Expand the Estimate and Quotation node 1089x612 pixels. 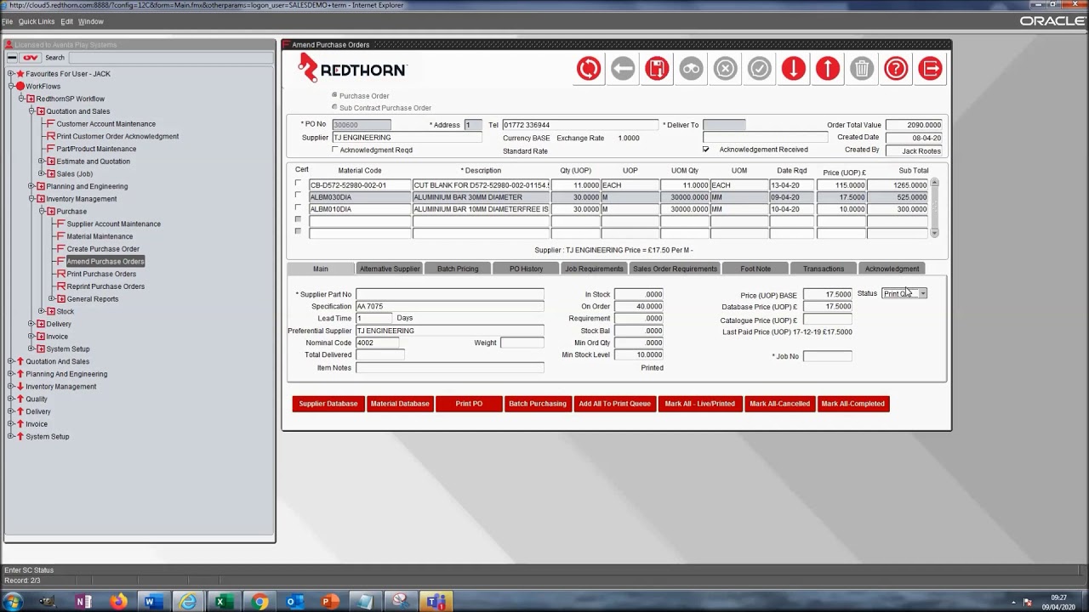click(x=41, y=161)
